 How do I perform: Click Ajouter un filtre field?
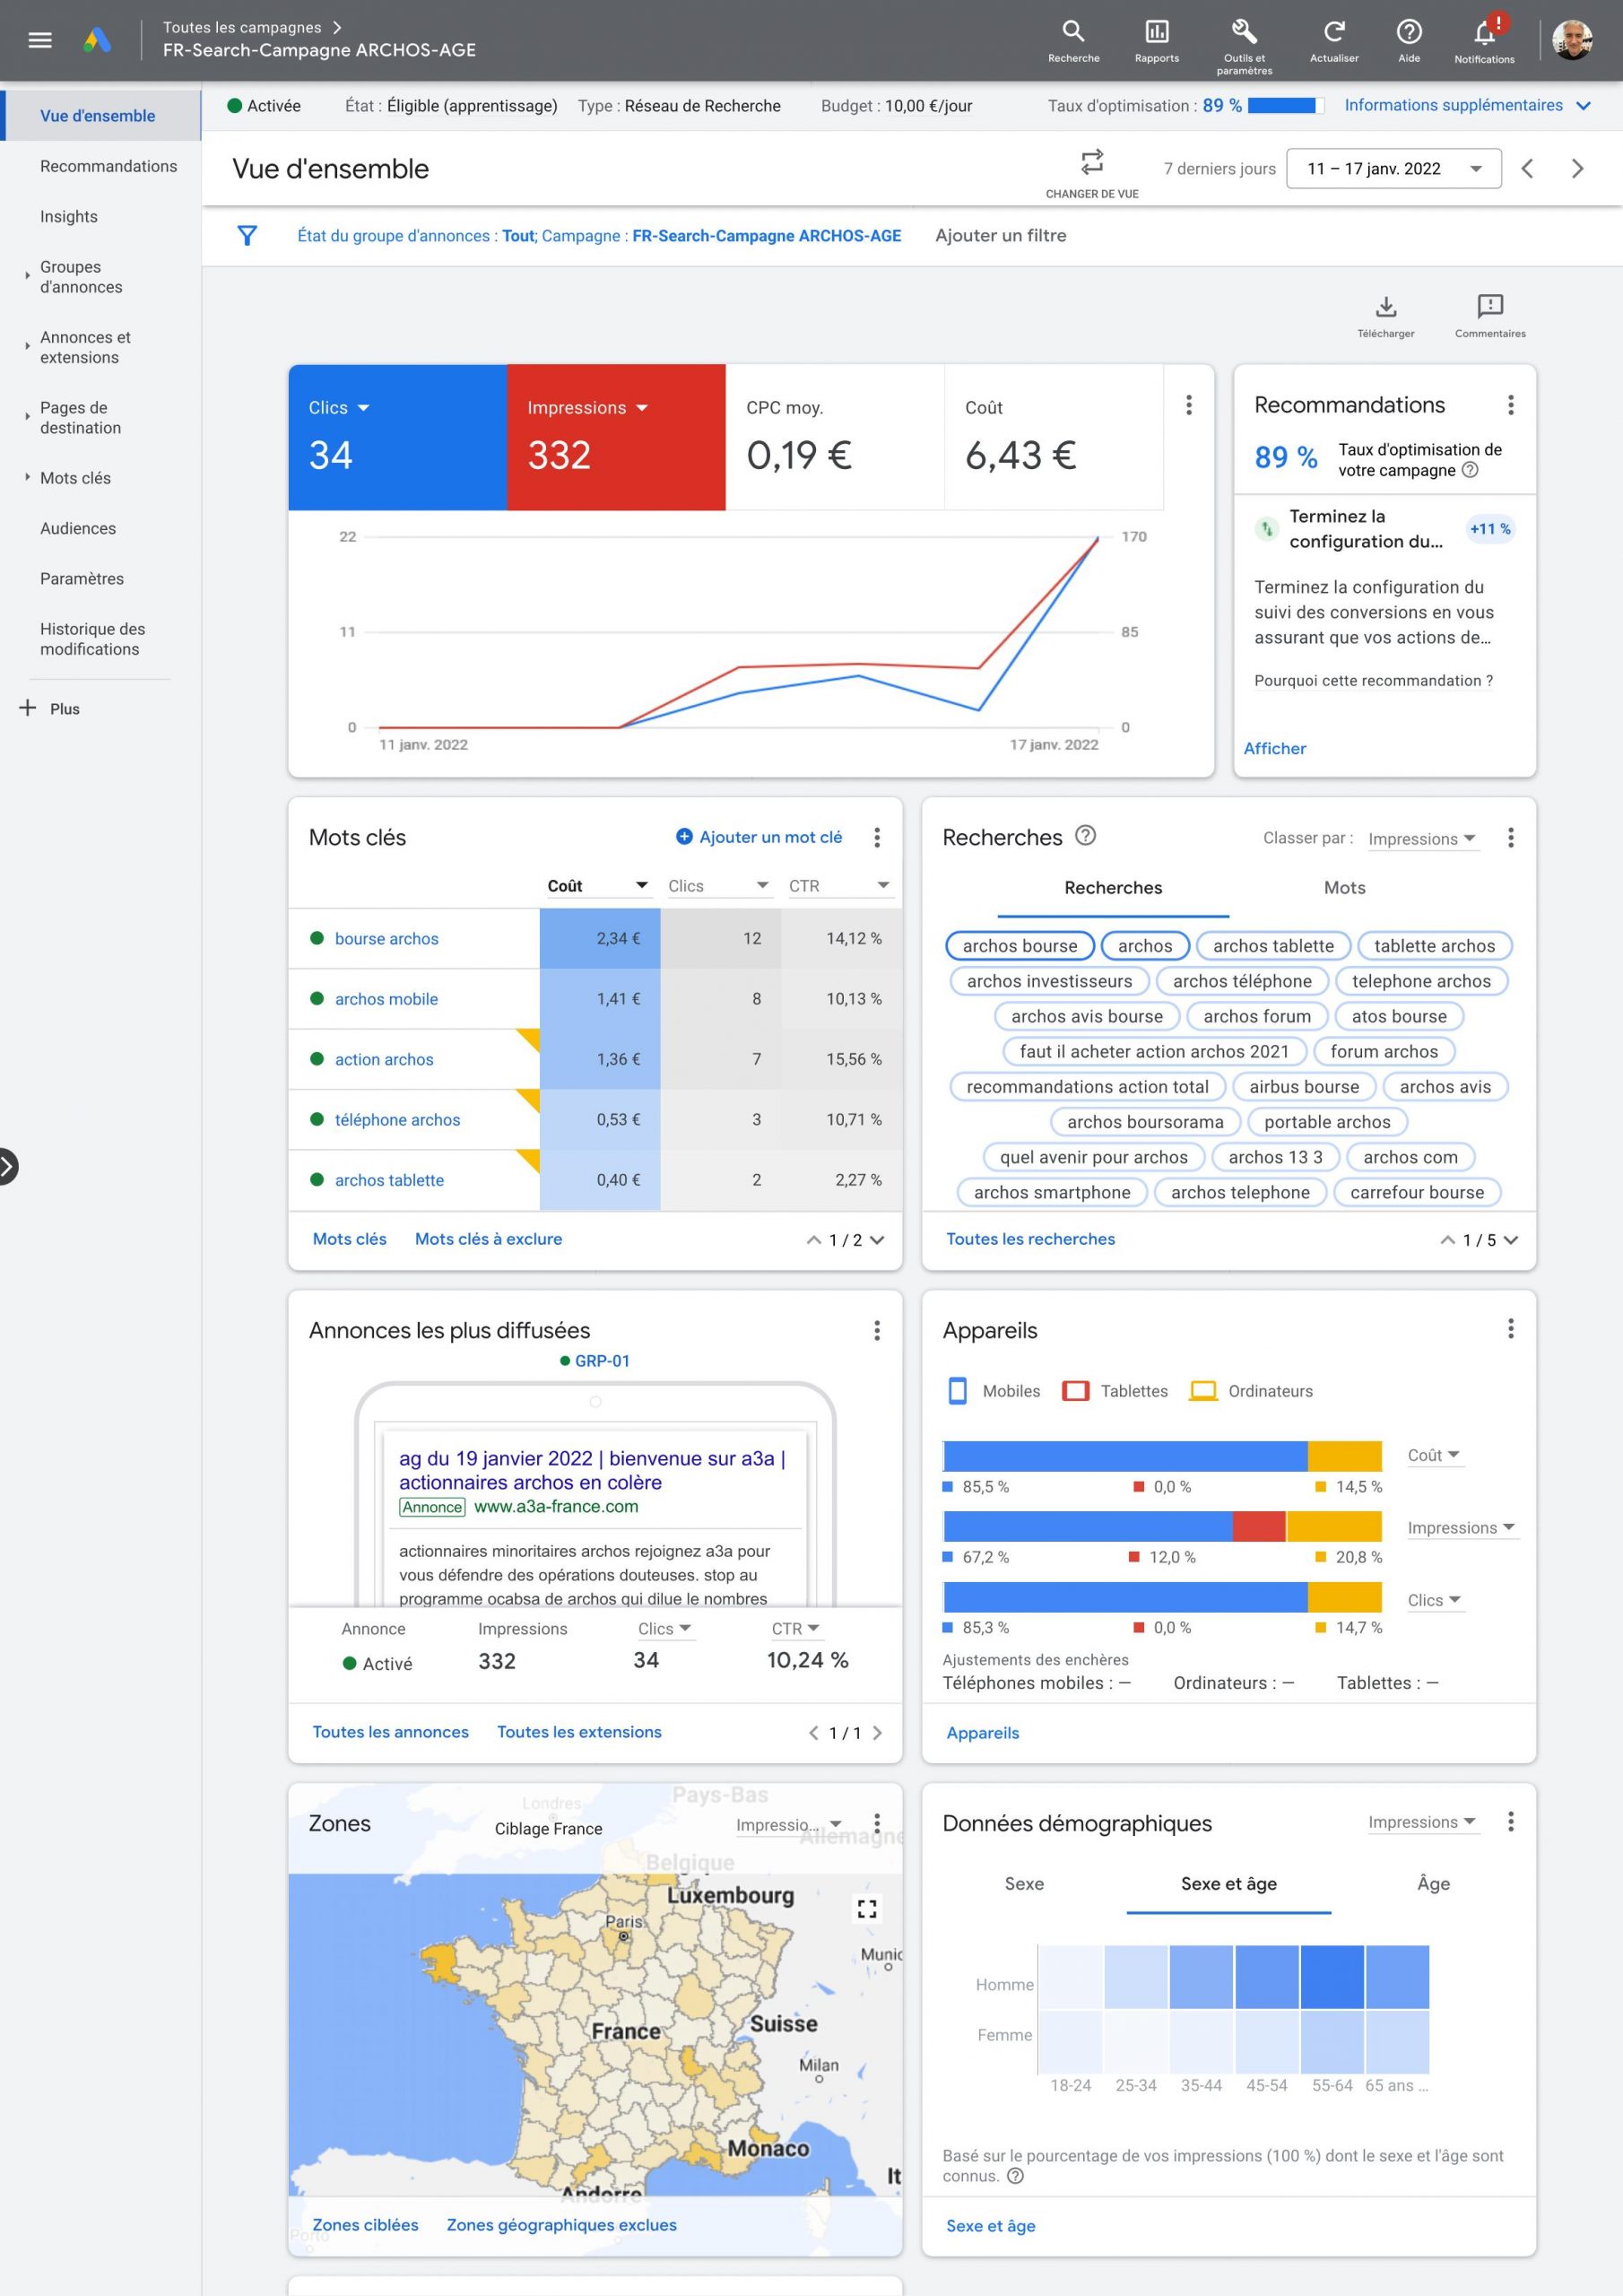coord(1000,235)
